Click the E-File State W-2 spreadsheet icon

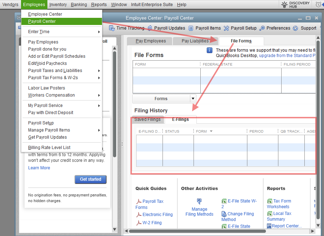(224, 201)
